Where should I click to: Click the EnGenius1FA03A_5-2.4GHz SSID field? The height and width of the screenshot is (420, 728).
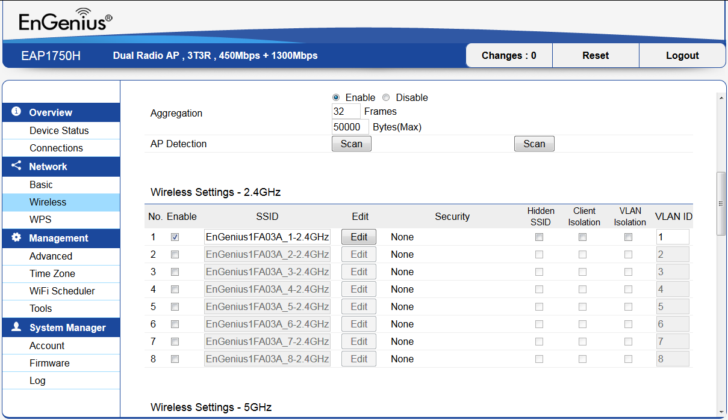[267, 306]
